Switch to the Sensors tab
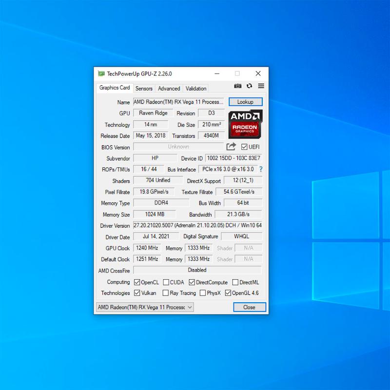The width and height of the screenshot is (390, 390). point(144,89)
